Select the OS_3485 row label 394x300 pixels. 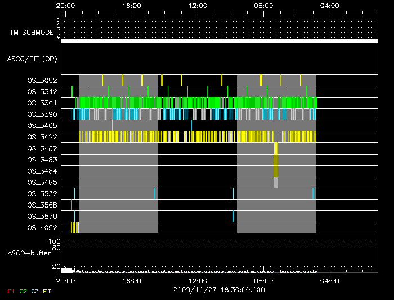tap(42, 182)
